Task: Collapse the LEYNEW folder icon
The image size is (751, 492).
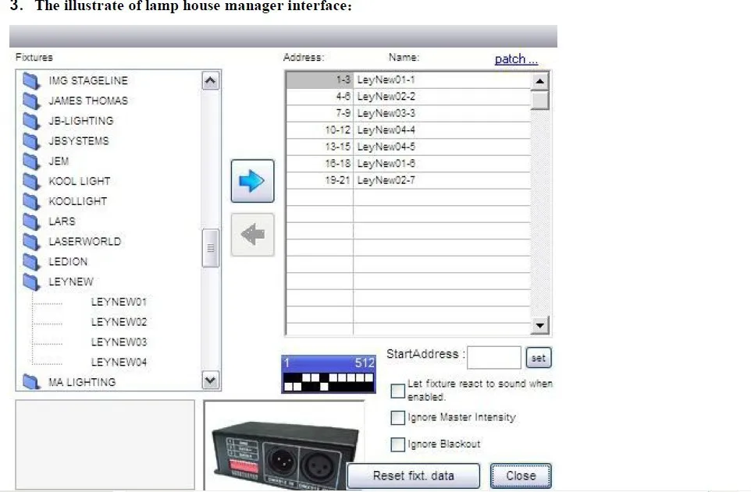Action: click(x=31, y=281)
